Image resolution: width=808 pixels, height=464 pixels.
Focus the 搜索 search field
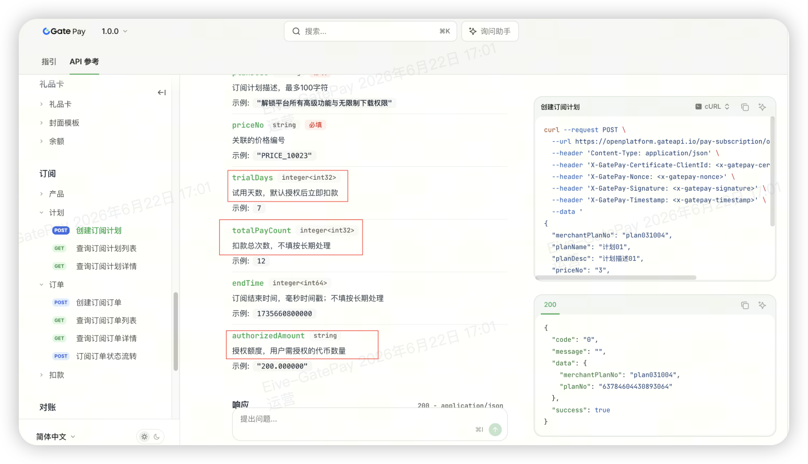[x=371, y=31]
